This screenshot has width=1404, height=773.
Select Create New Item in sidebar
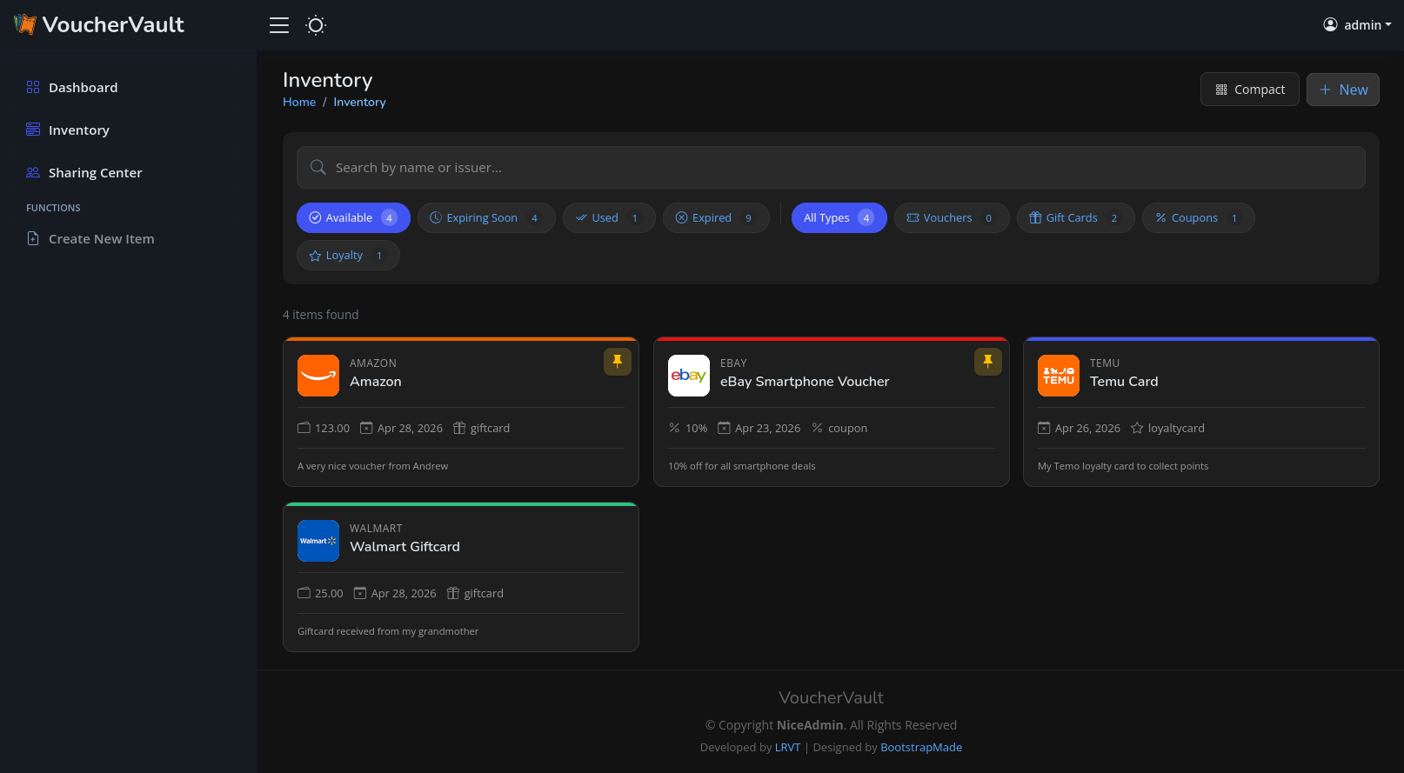tap(101, 239)
